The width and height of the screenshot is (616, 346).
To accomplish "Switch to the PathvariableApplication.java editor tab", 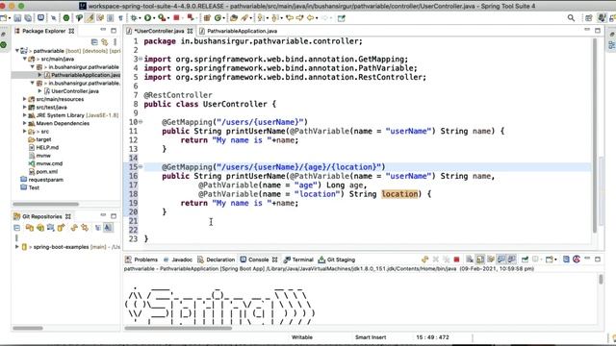I will point(238,31).
